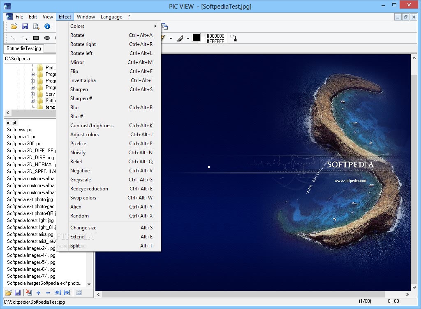Click the status bar path C:\Softpedia\SoftpediaTest.jpg

click(35, 302)
